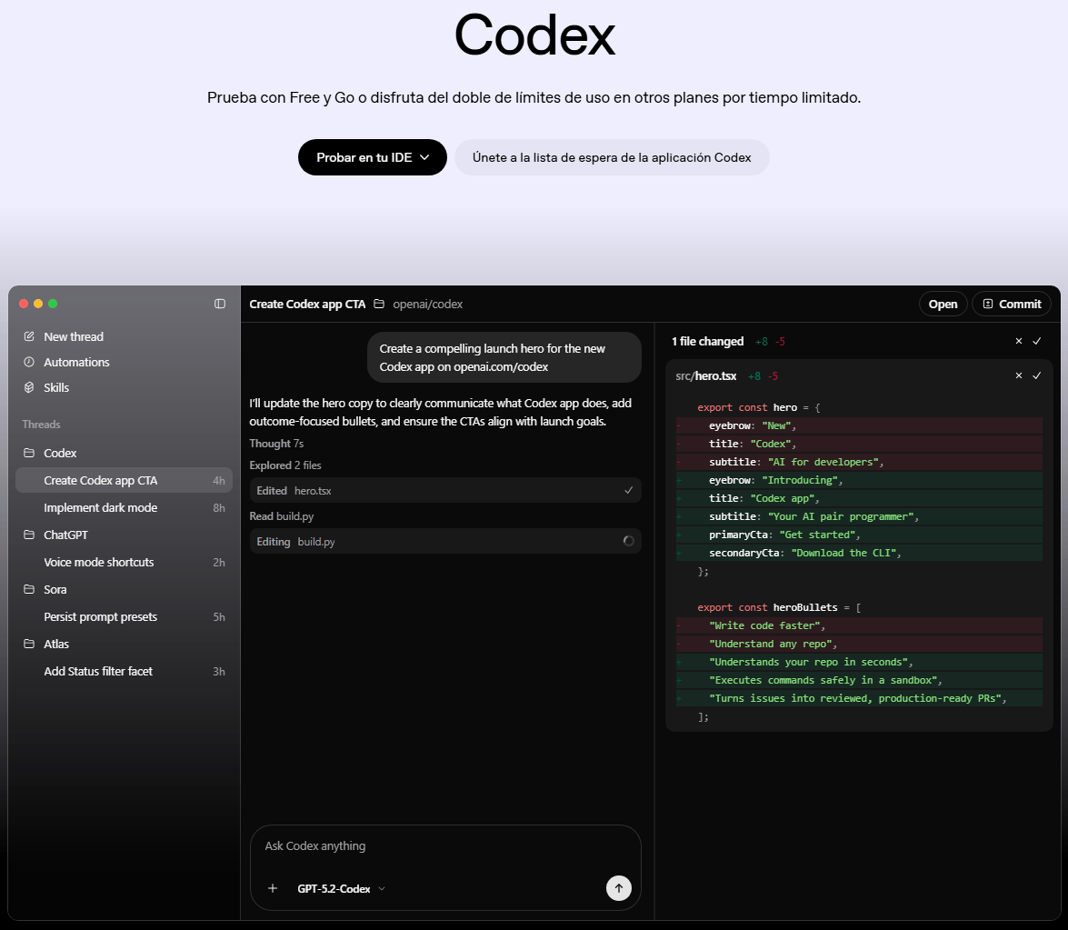Click the line '"Executes commands safely in a sandbox"'

(859, 680)
